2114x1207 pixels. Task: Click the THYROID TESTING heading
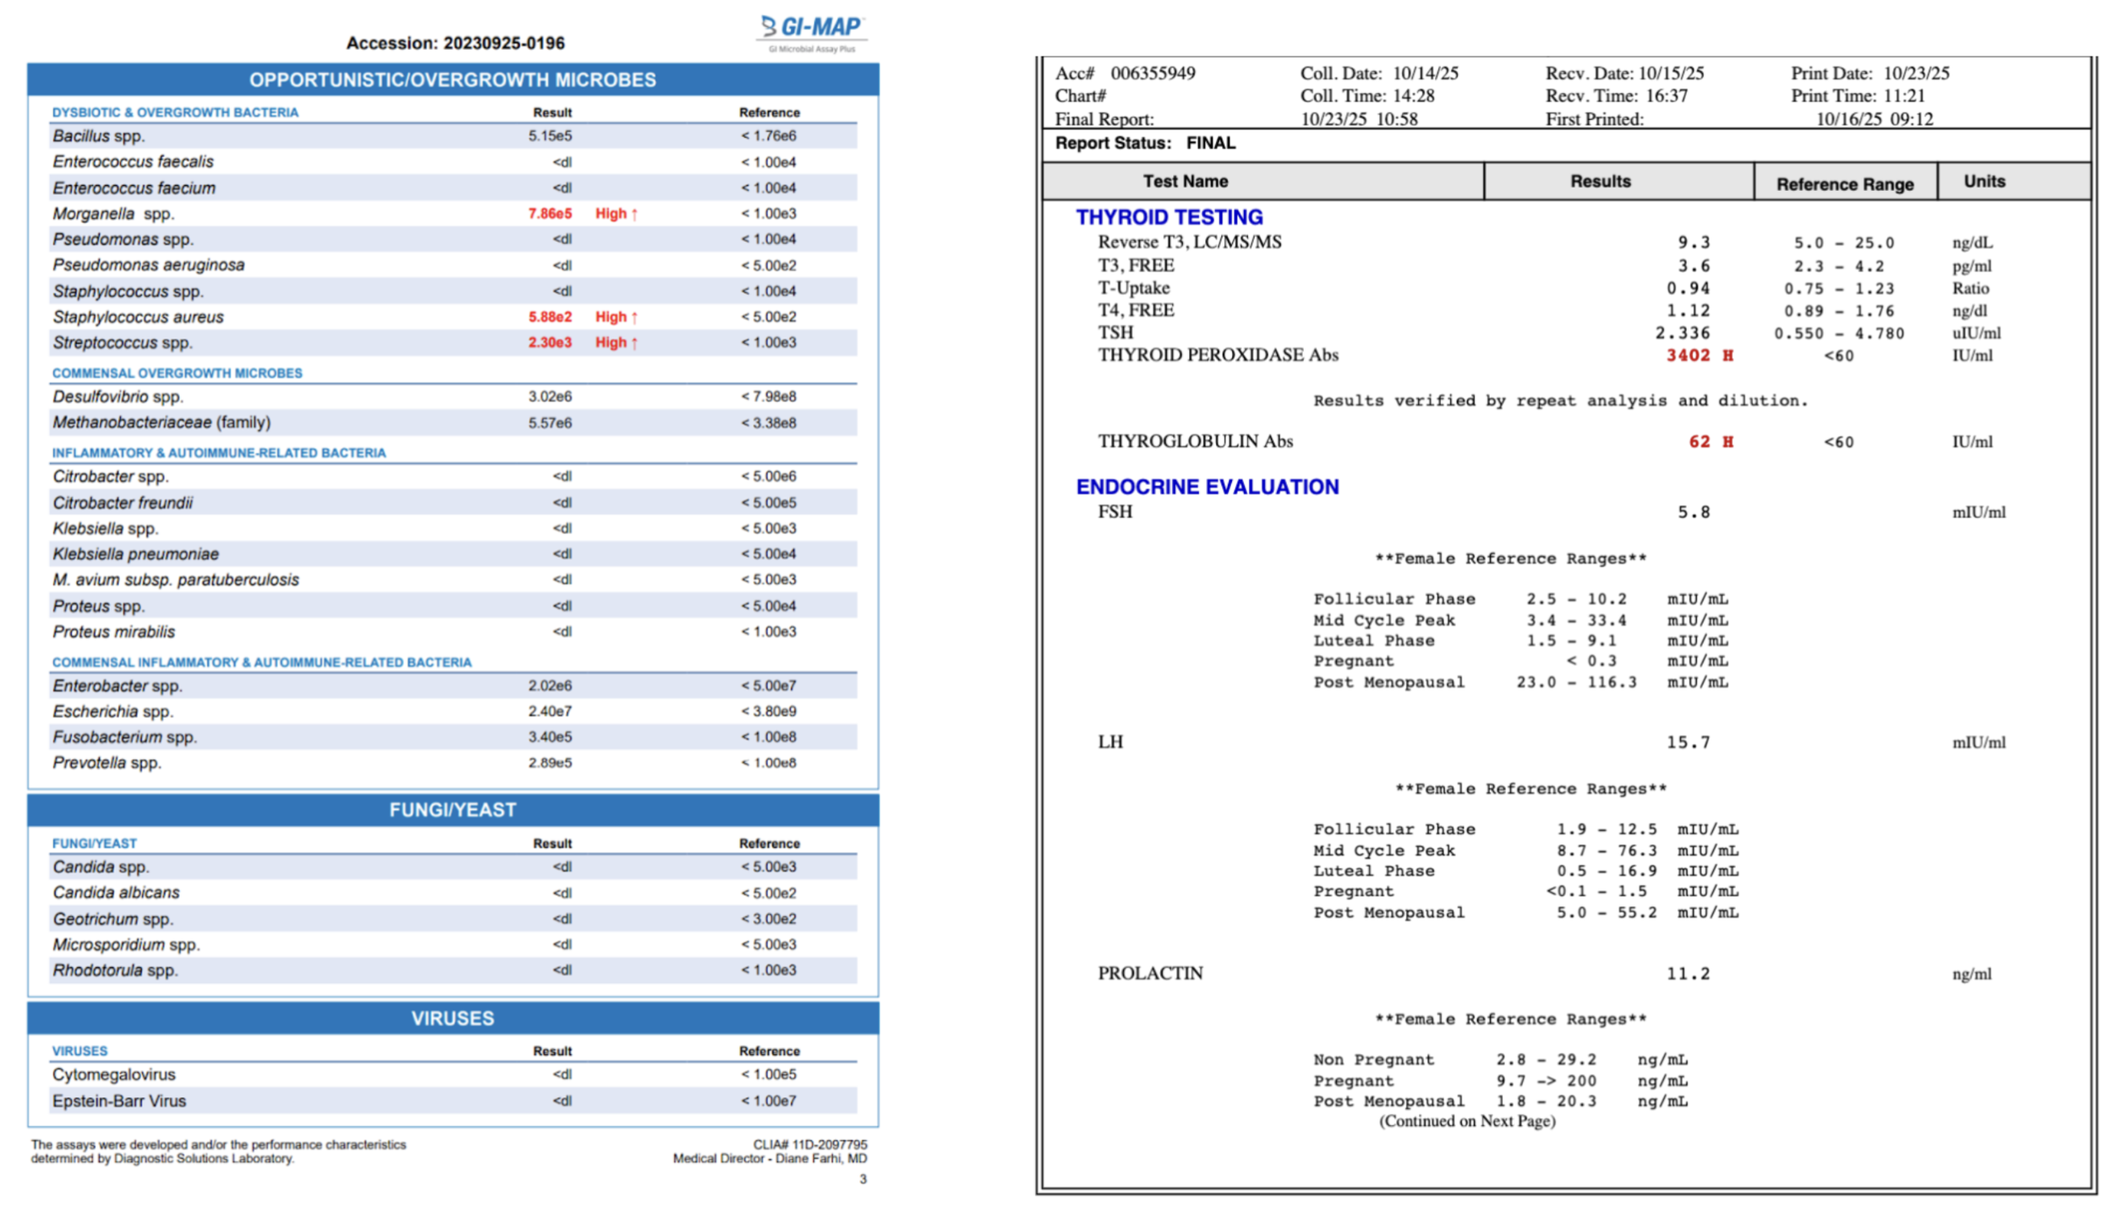click(x=1169, y=217)
